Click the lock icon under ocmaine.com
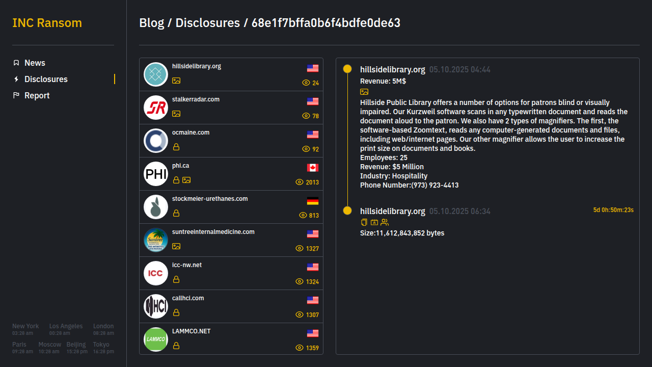652x367 pixels. click(176, 147)
